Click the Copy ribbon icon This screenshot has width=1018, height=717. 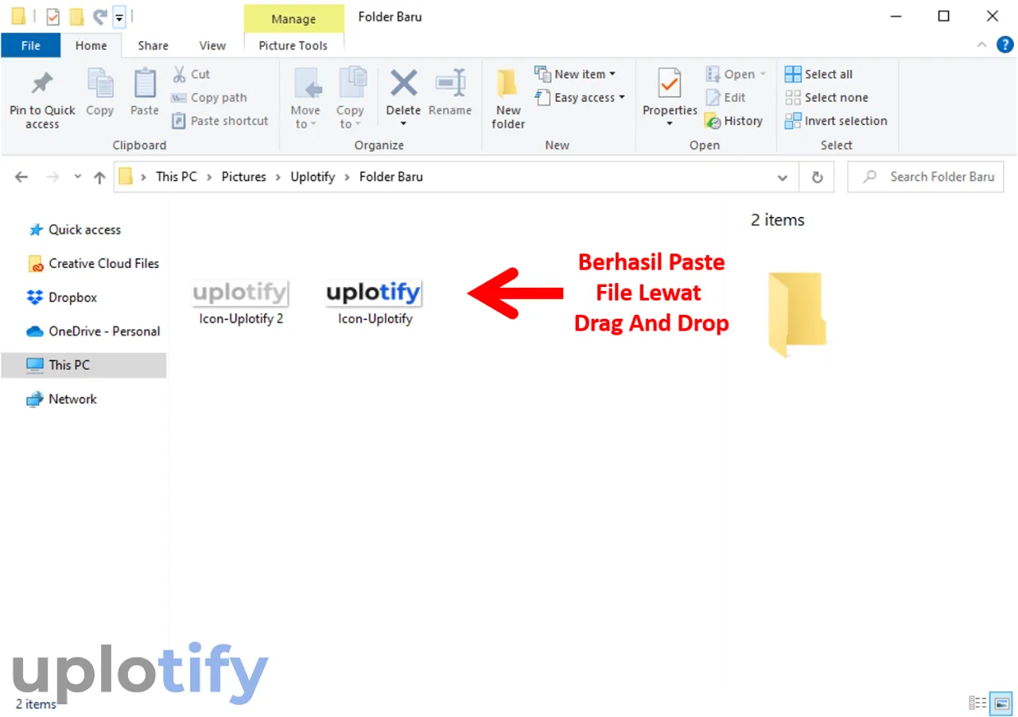coord(100,94)
